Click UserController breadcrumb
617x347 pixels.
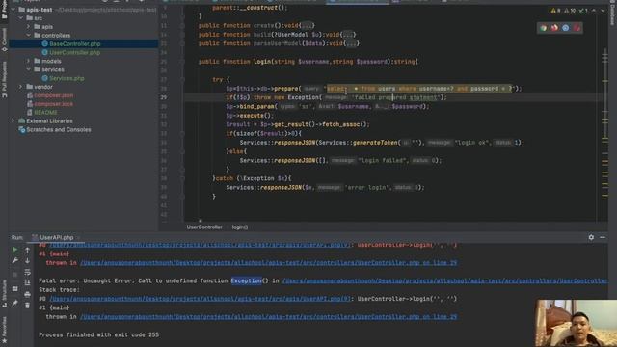204,227
